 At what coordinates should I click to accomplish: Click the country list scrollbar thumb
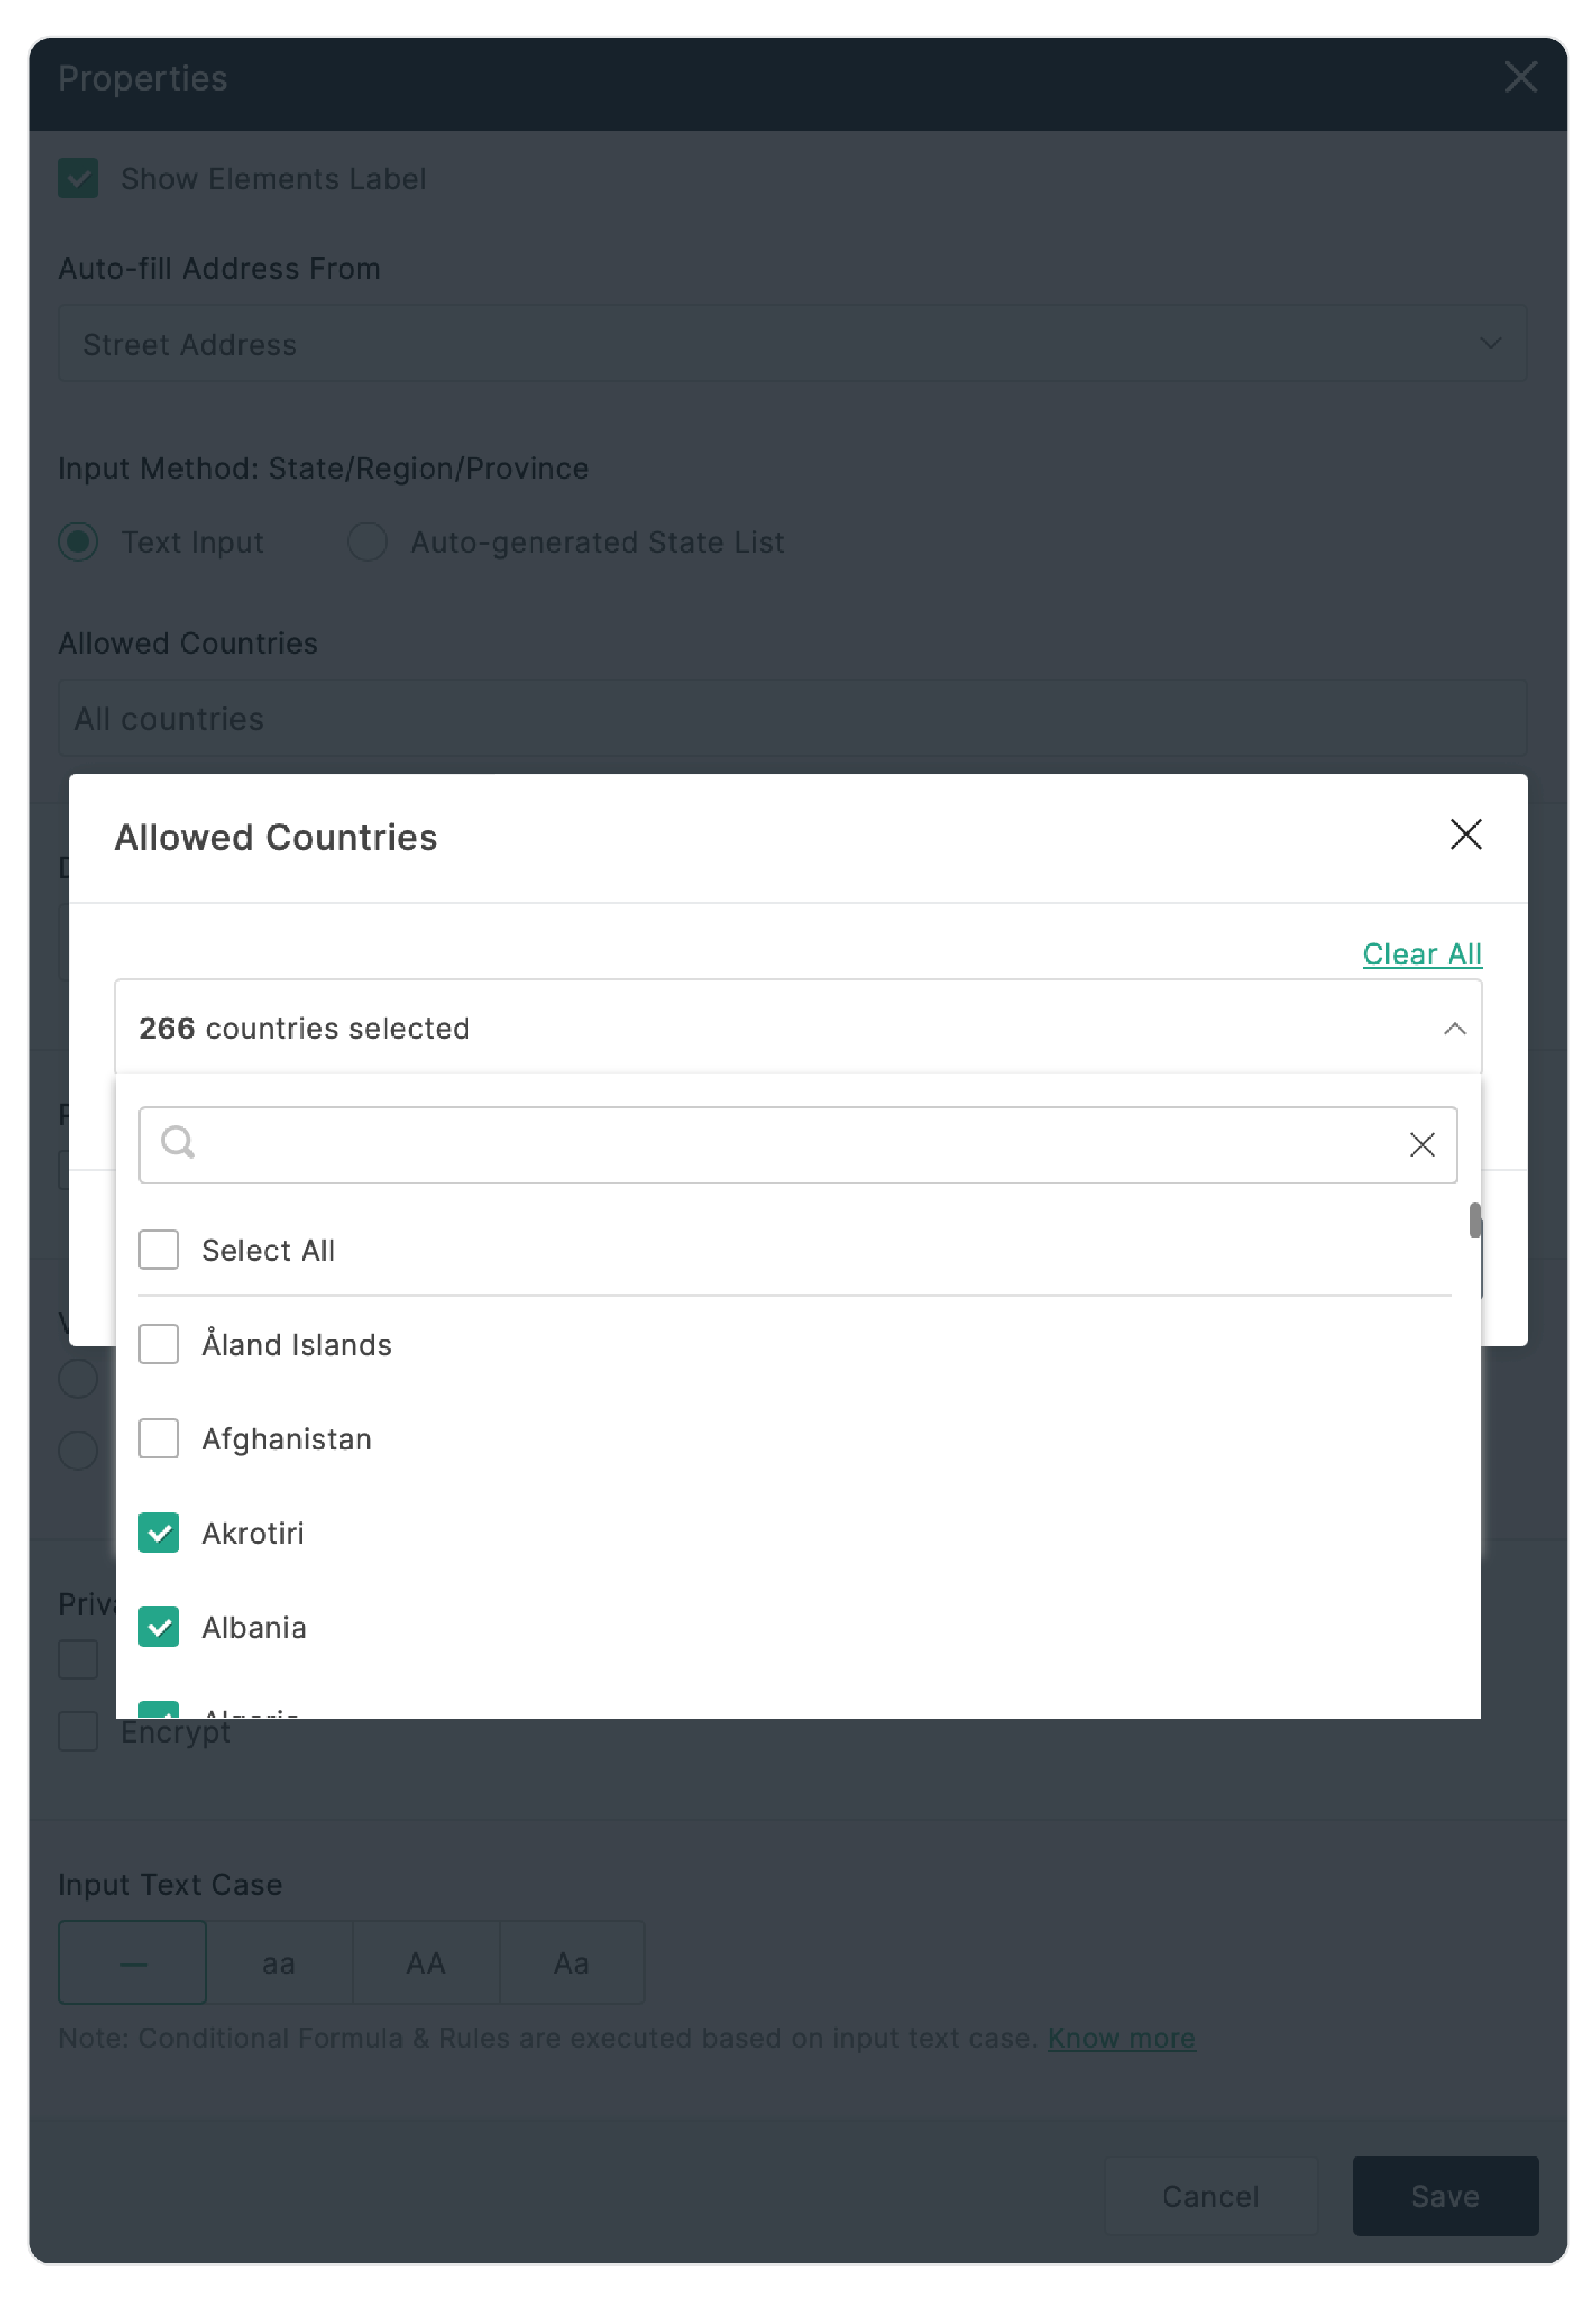[1474, 1220]
